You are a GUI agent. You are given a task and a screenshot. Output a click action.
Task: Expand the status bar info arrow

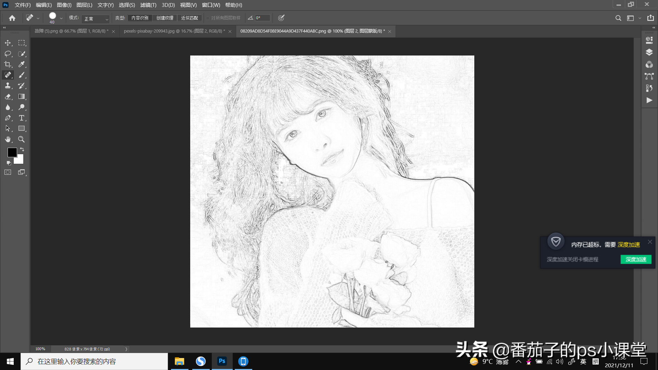click(x=126, y=349)
